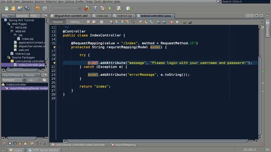Click the Previous Bookmark icon in editor toolbar
The image size is (271, 152).
pyautogui.click(x=140, y=22)
